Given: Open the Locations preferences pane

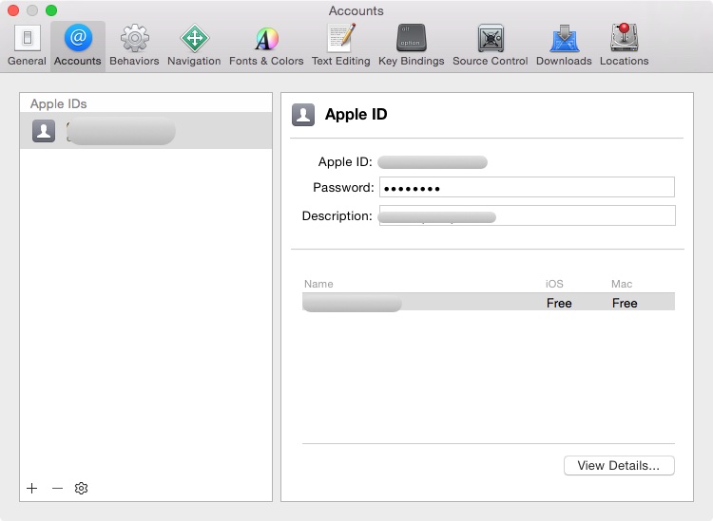Looking at the screenshot, I should (624, 46).
